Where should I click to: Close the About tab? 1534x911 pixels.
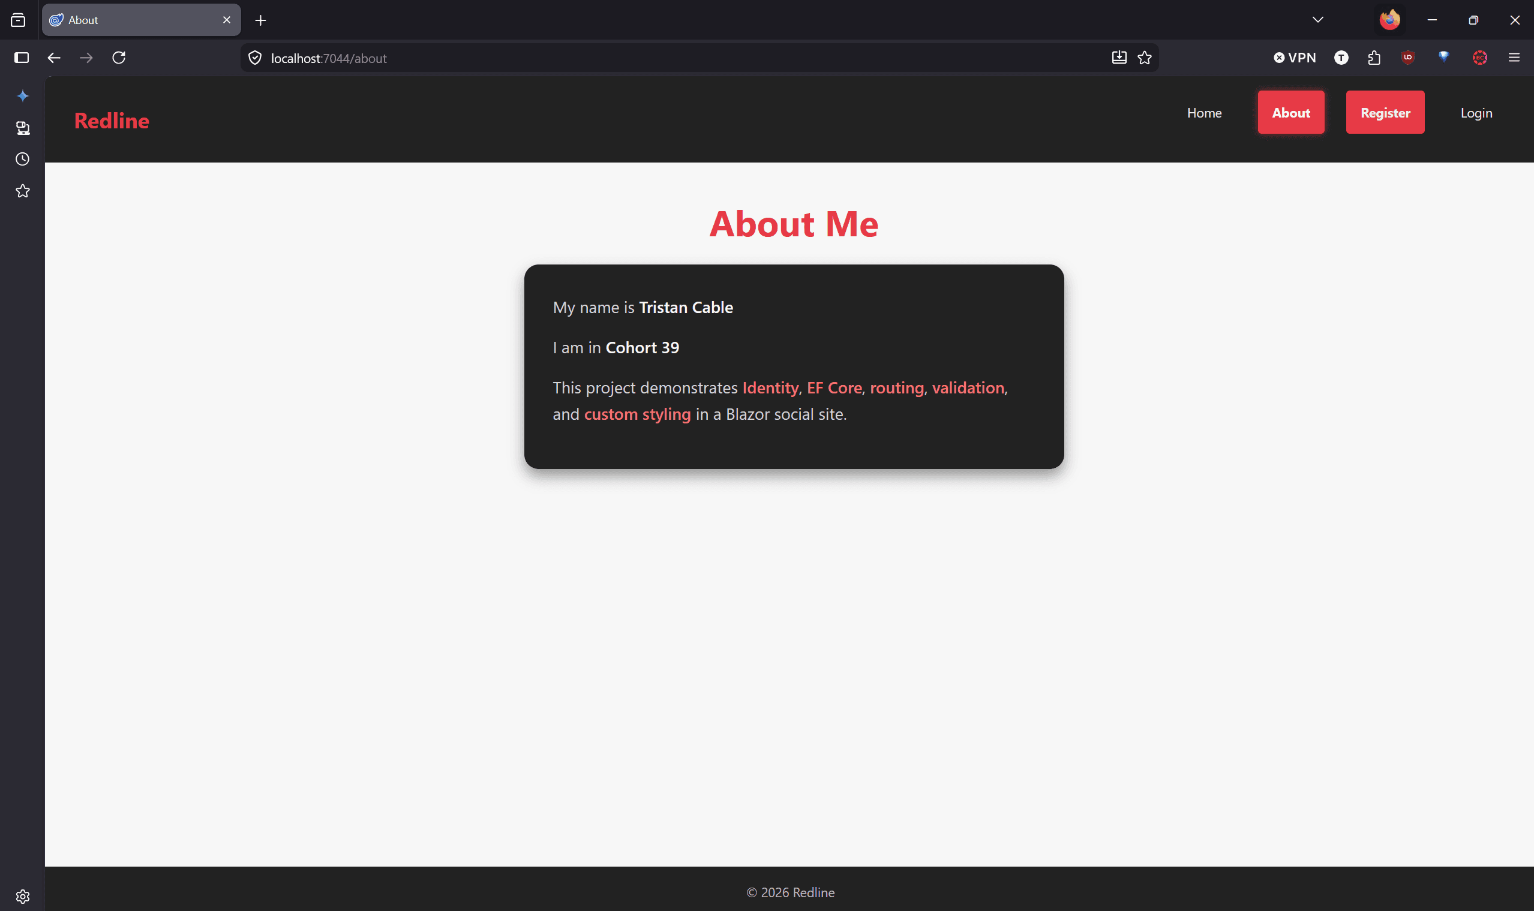tap(227, 20)
